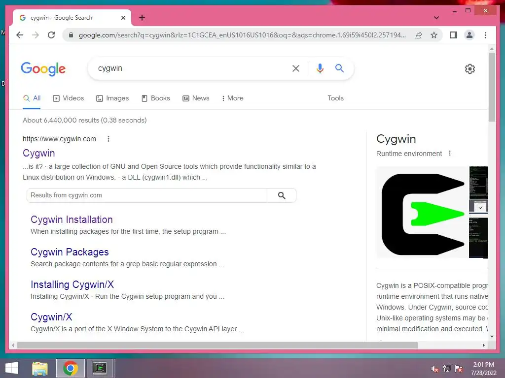Click the vertical scrollbar thumb
The width and height of the screenshot is (505, 378).
pos(492,87)
